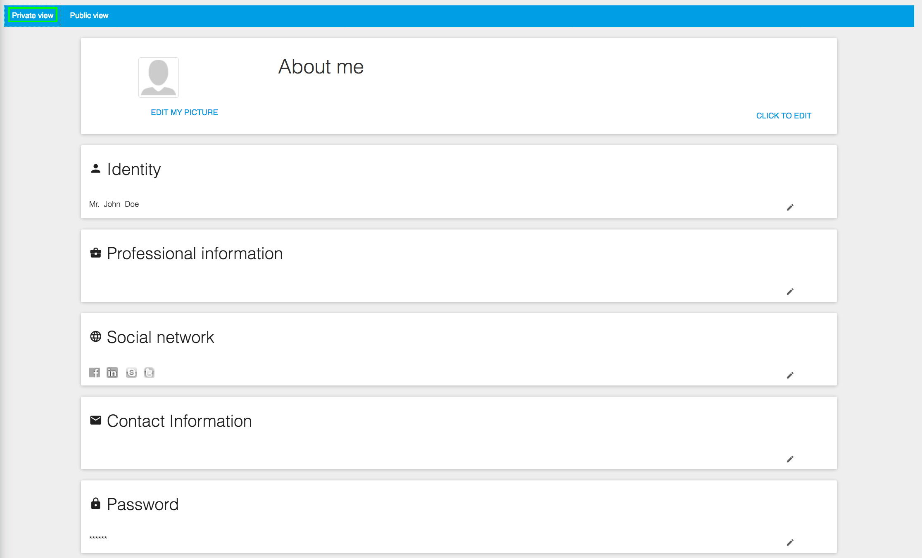Click the profile avatar placeholder image

(159, 78)
